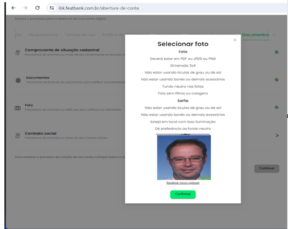Click Esteja em local com boa iluminação

pos(183,122)
